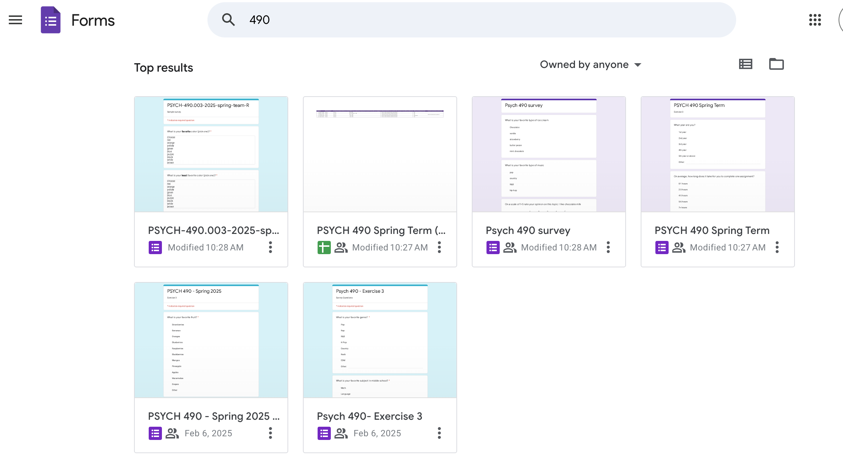This screenshot has width=843, height=473.
Task: Open the PSYCH-490.003-2025-spring-team-R form thumbnail
Action: coord(211,154)
